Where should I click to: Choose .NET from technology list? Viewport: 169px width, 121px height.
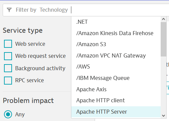coord(116,22)
